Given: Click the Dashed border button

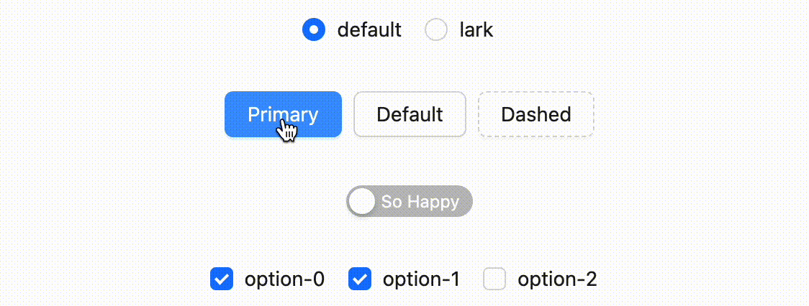Looking at the screenshot, I should [536, 114].
